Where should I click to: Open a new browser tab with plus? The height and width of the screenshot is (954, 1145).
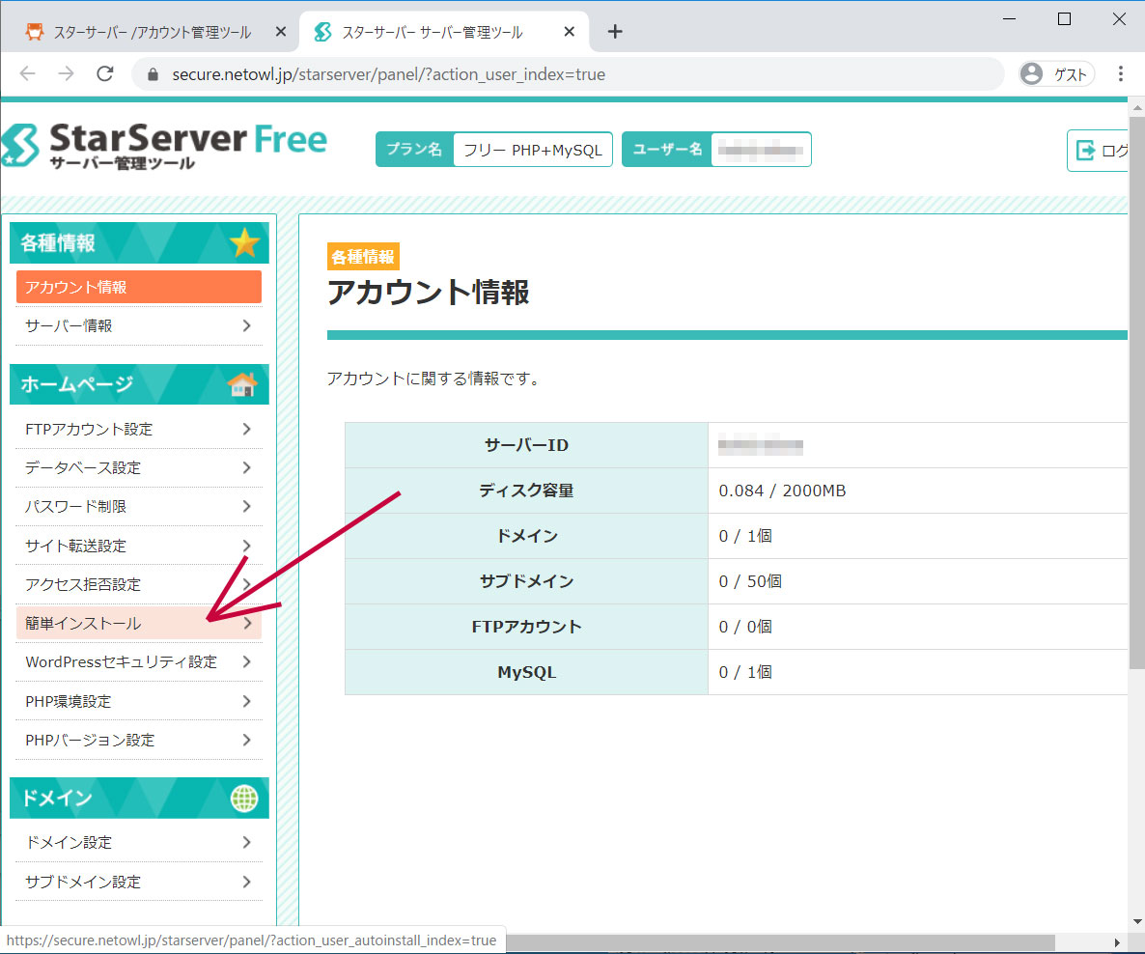point(615,32)
